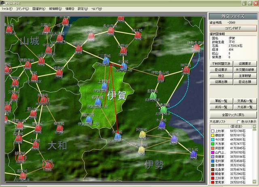Image resolution: width=259 pixels, height=187 pixels.
Task: Select the yellow 大河内城 castle icon
Action: (x=141, y=150)
